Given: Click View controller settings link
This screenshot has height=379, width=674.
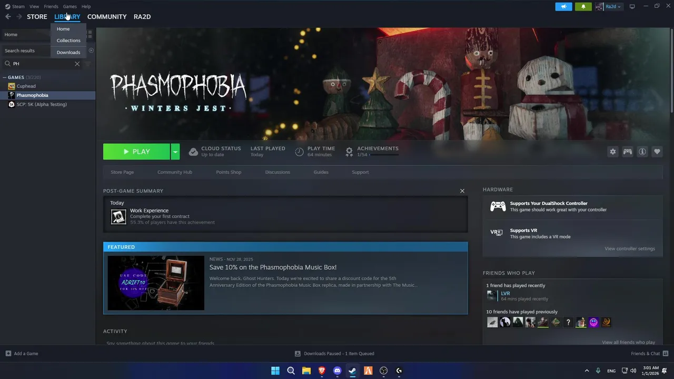Looking at the screenshot, I should coord(630,248).
